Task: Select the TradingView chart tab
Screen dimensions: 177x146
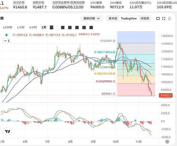Action: (129, 18)
